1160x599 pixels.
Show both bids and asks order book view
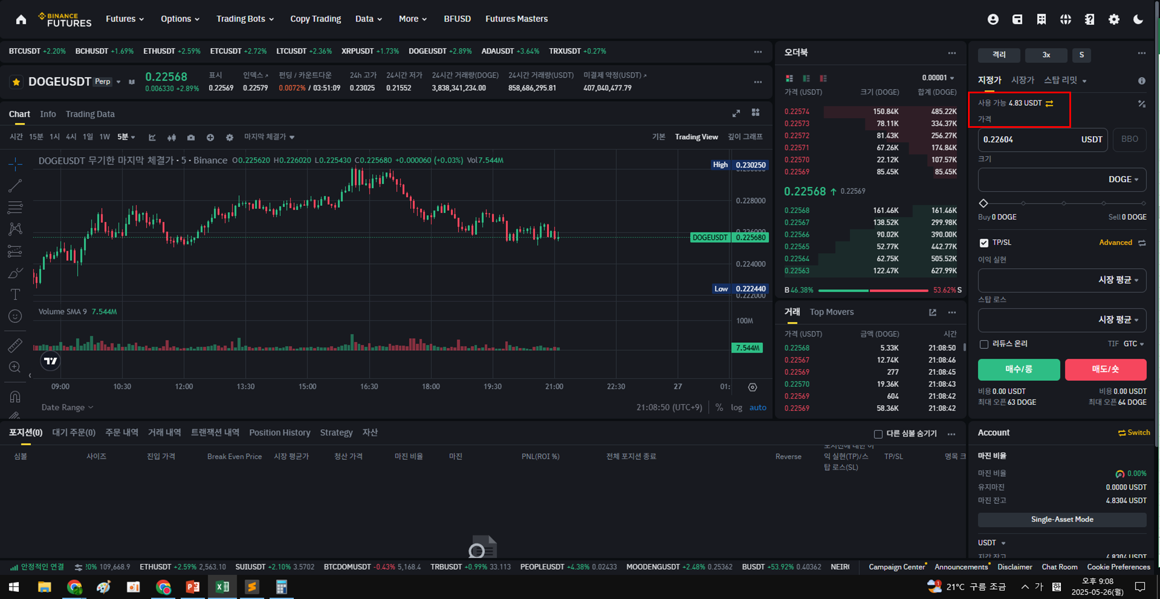pyautogui.click(x=789, y=78)
